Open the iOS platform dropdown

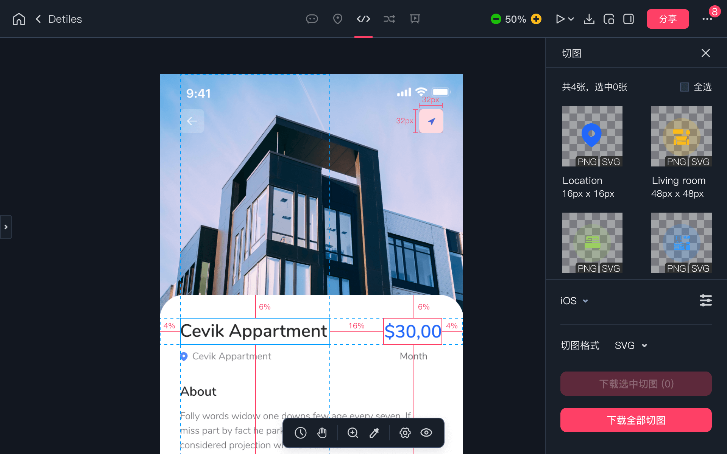pos(574,301)
